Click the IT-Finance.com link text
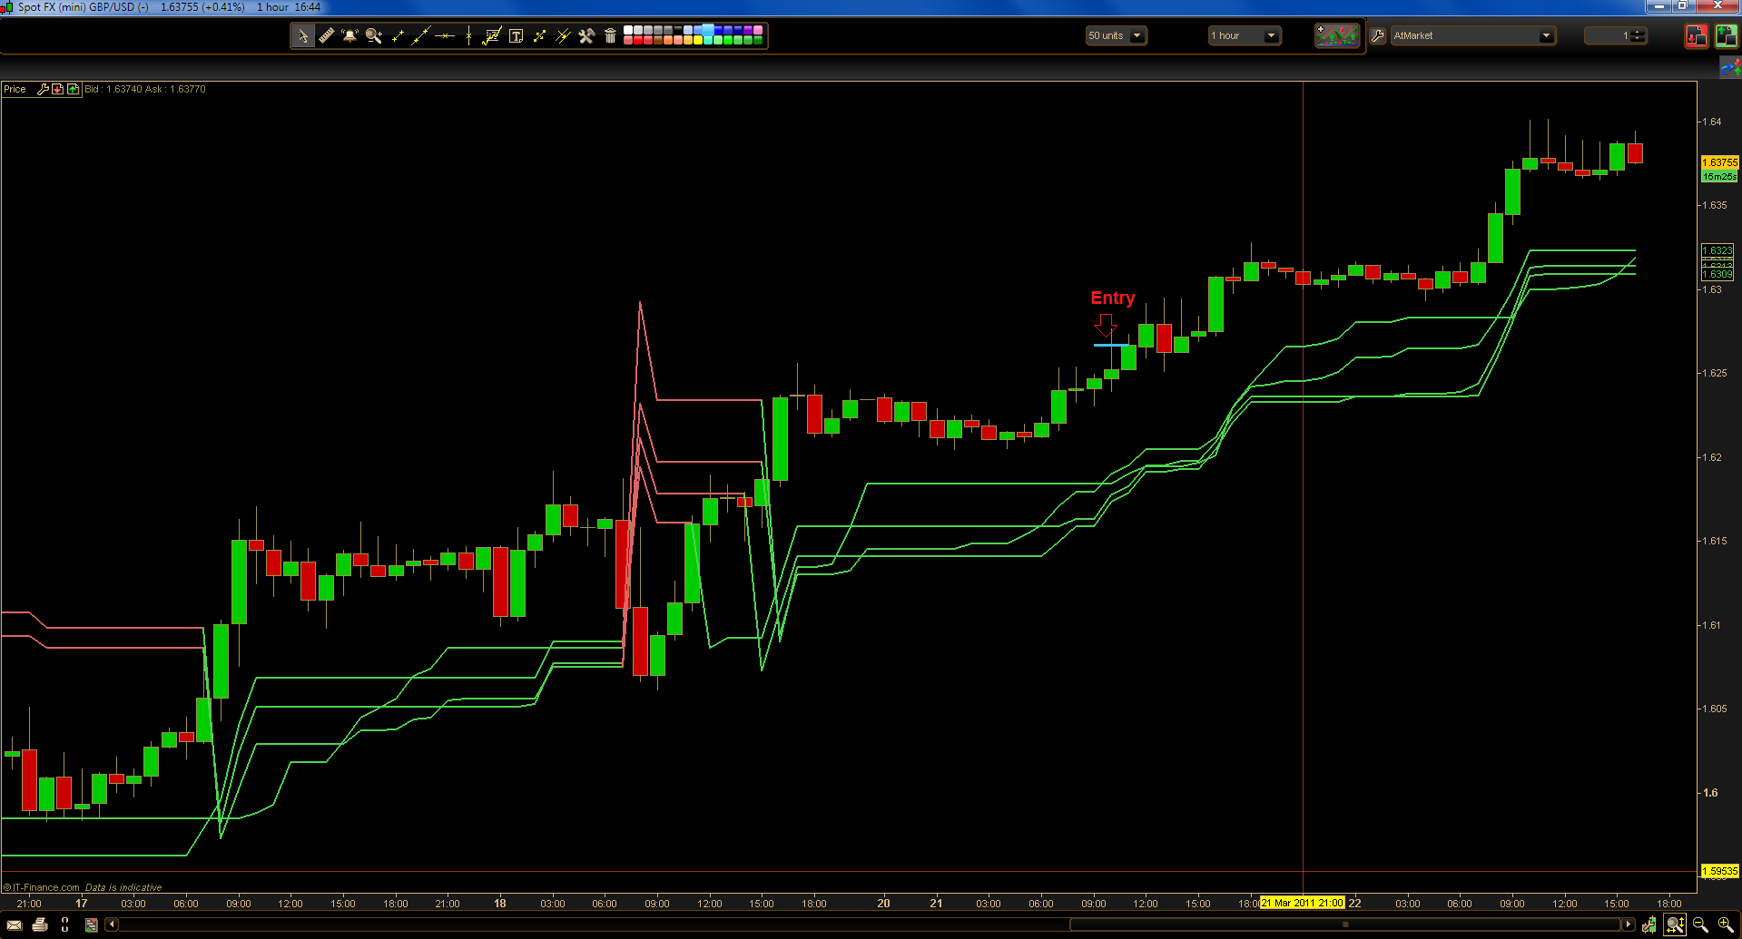The image size is (1742, 939). pos(45,887)
